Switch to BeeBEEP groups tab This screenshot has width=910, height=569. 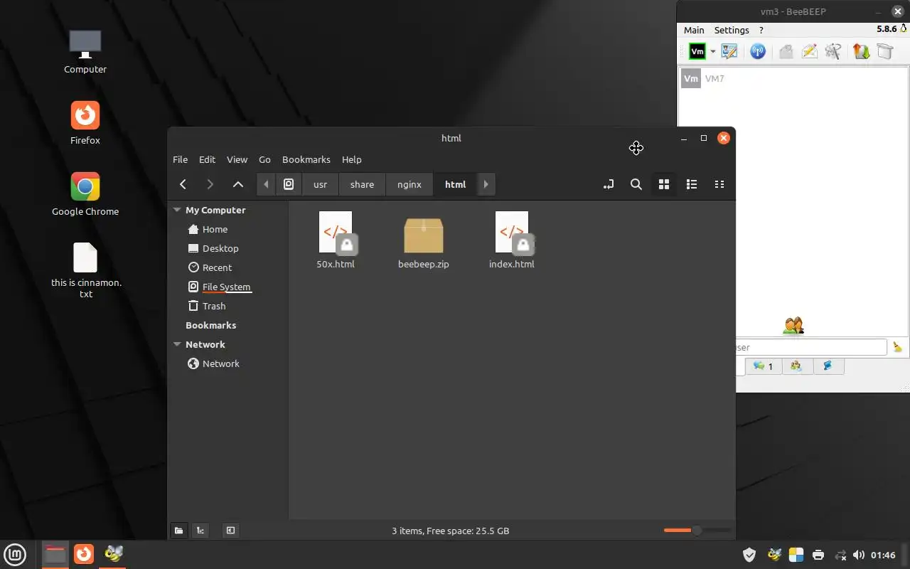pos(796,366)
